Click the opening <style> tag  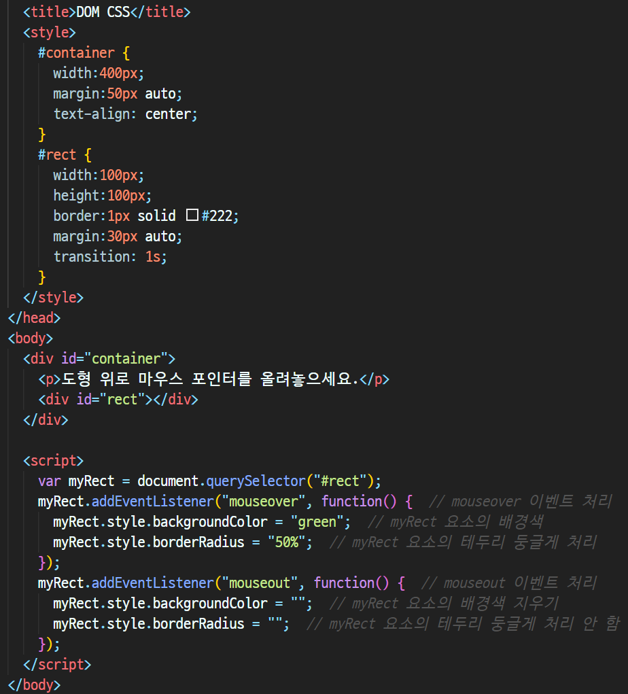point(50,33)
